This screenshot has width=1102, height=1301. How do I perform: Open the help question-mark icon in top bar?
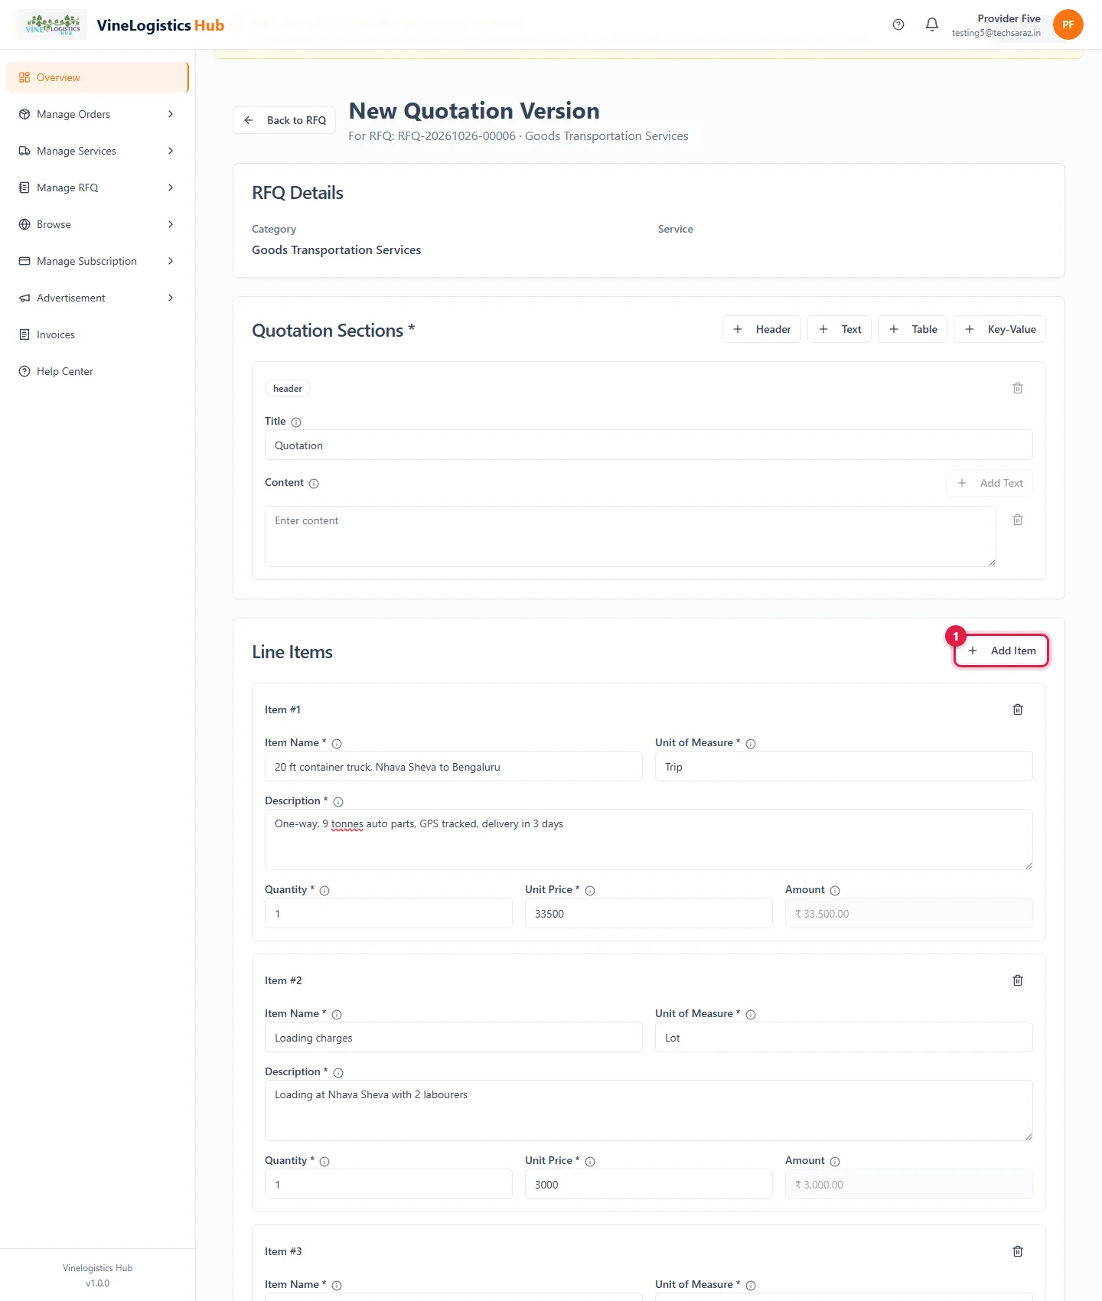click(898, 24)
